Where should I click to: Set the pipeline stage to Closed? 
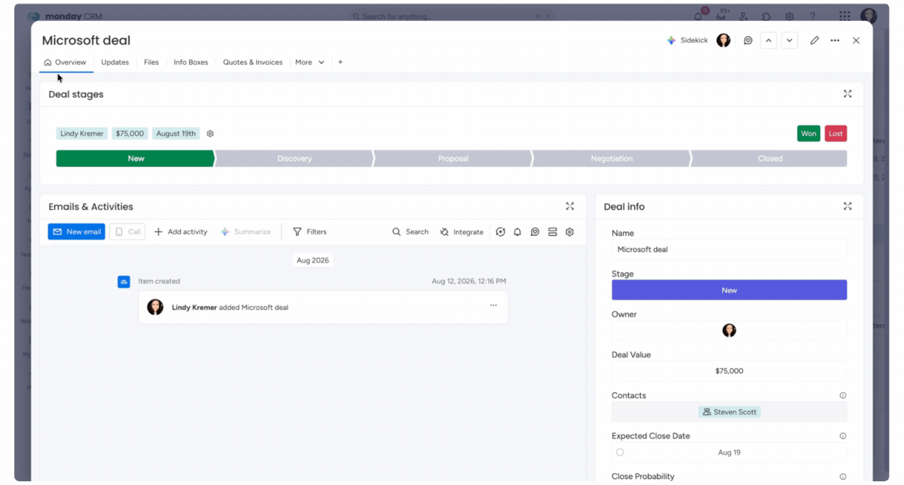(x=770, y=159)
